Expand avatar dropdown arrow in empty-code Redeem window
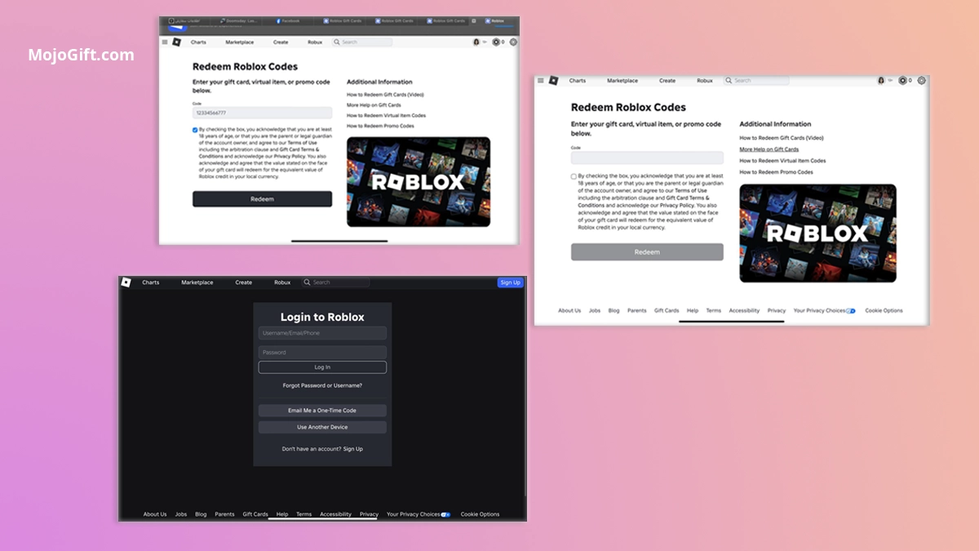This screenshot has width=979, height=551. coord(890,81)
